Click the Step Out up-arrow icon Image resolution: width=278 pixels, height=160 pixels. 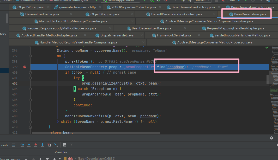coord(42,145)
